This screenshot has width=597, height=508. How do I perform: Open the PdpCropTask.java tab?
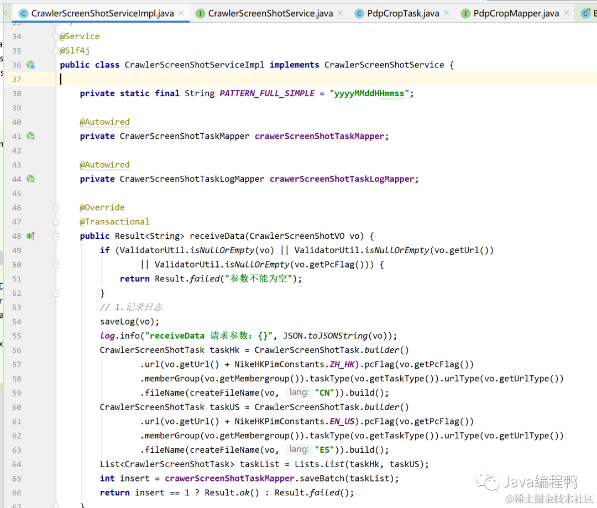point(403,13)
